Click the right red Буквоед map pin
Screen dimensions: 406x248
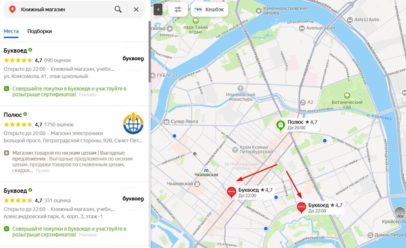coord(301,207)
